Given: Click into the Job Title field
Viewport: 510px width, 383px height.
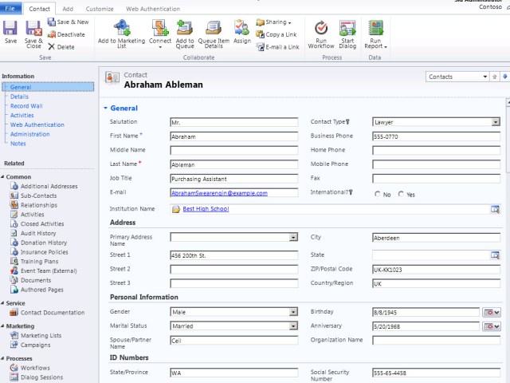Looking at the screenshot, I should click(x=233, y=179).
